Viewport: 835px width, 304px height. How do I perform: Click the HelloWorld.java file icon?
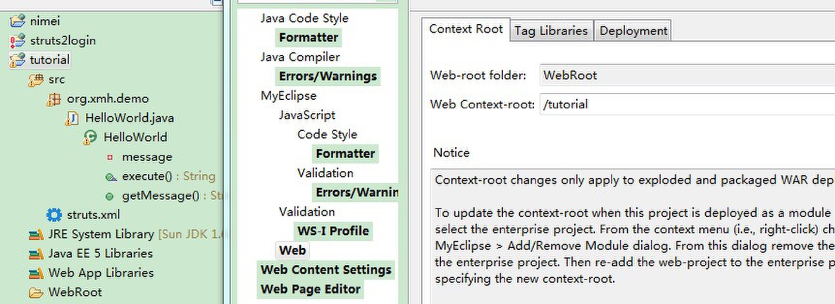(72, 118)
